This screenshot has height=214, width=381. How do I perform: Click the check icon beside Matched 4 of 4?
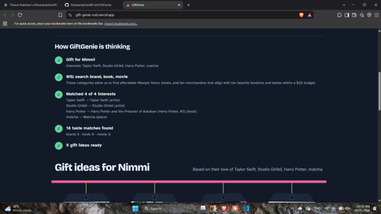click(x=59, y=94)
